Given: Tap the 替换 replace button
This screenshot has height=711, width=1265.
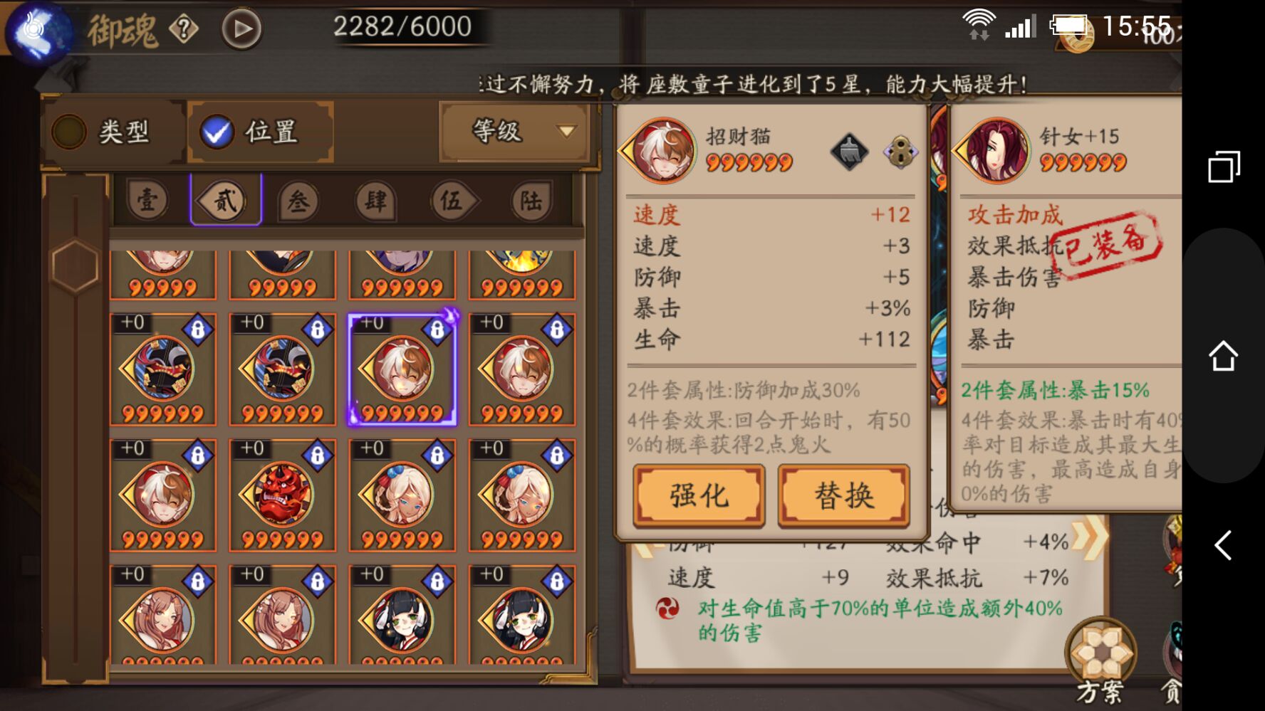Looking at the screenshot, I should pos(844,495).
